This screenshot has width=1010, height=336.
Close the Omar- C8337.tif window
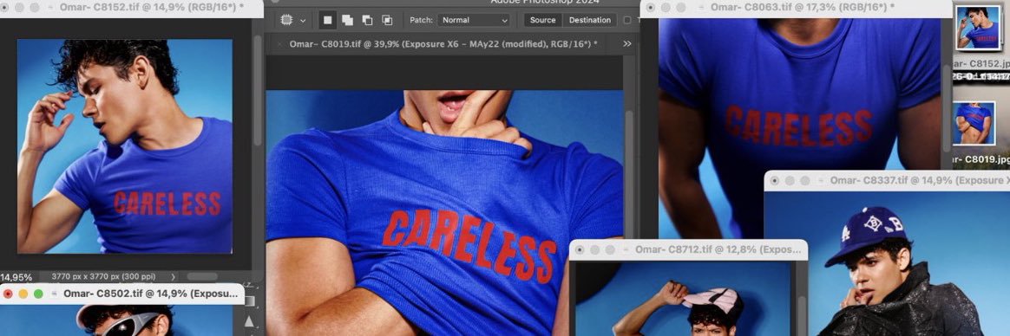coord(774,180)
